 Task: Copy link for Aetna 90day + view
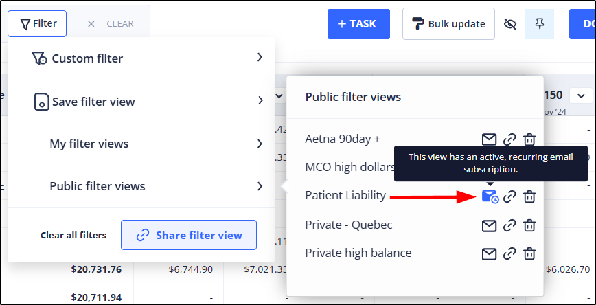click(509, 139)
